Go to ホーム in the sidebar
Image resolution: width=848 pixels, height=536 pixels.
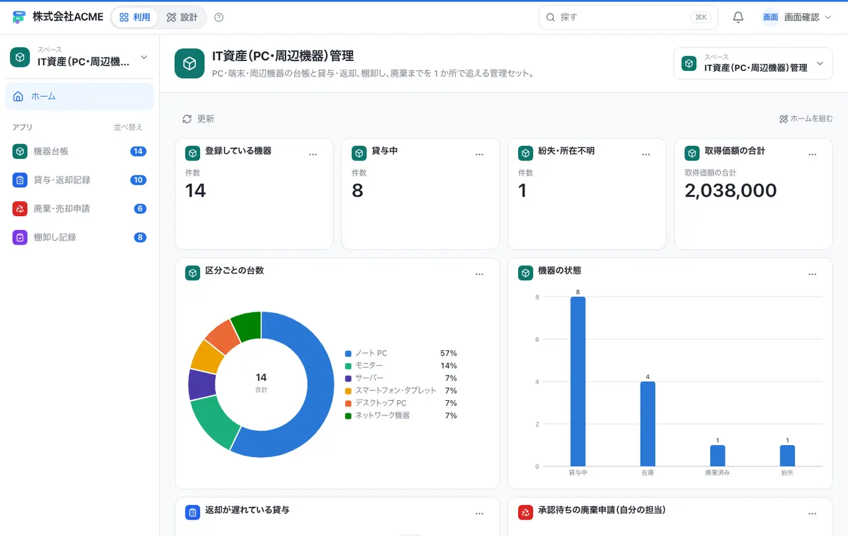point(79,97)
